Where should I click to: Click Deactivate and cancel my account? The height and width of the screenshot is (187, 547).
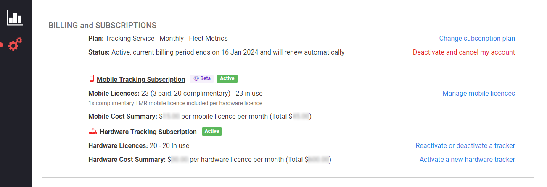pos(464,52)
